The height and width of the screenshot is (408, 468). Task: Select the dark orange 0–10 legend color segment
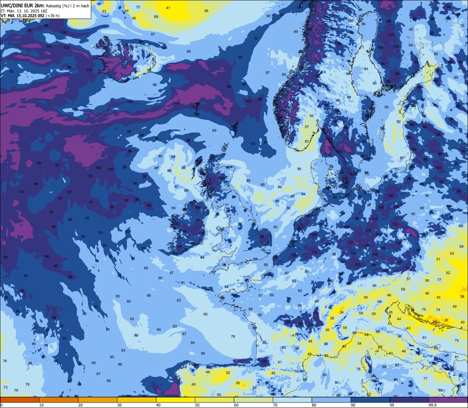tap(20, 400)
